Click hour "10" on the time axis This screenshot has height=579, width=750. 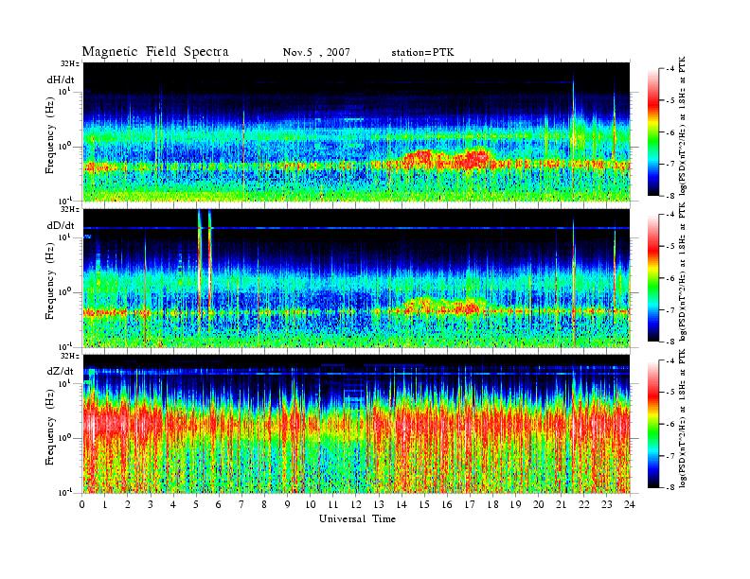coord(311,504)
